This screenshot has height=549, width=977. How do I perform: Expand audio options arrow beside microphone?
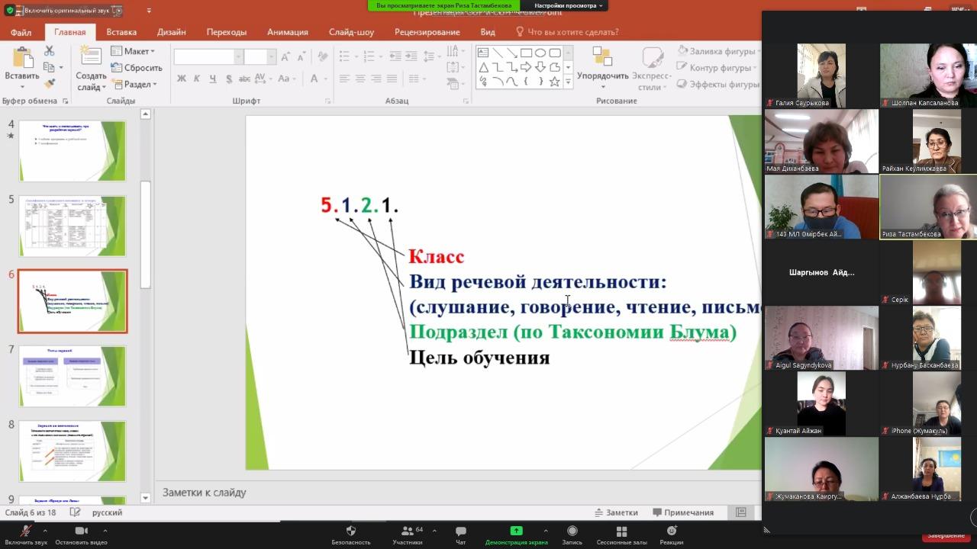[45, 530]
